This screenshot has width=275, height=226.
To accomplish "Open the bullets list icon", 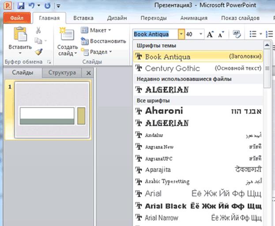I will point(253,34).
